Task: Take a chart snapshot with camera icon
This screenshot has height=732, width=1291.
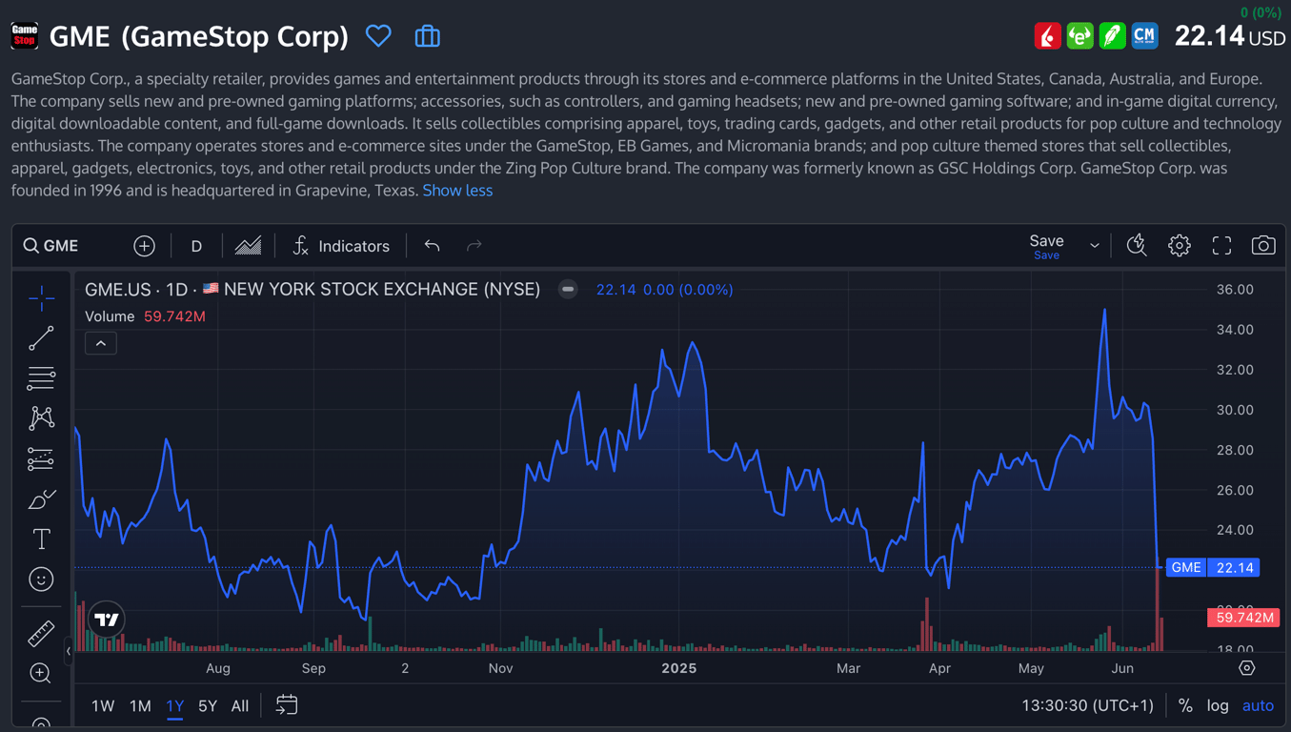Action: [1262, 246]
